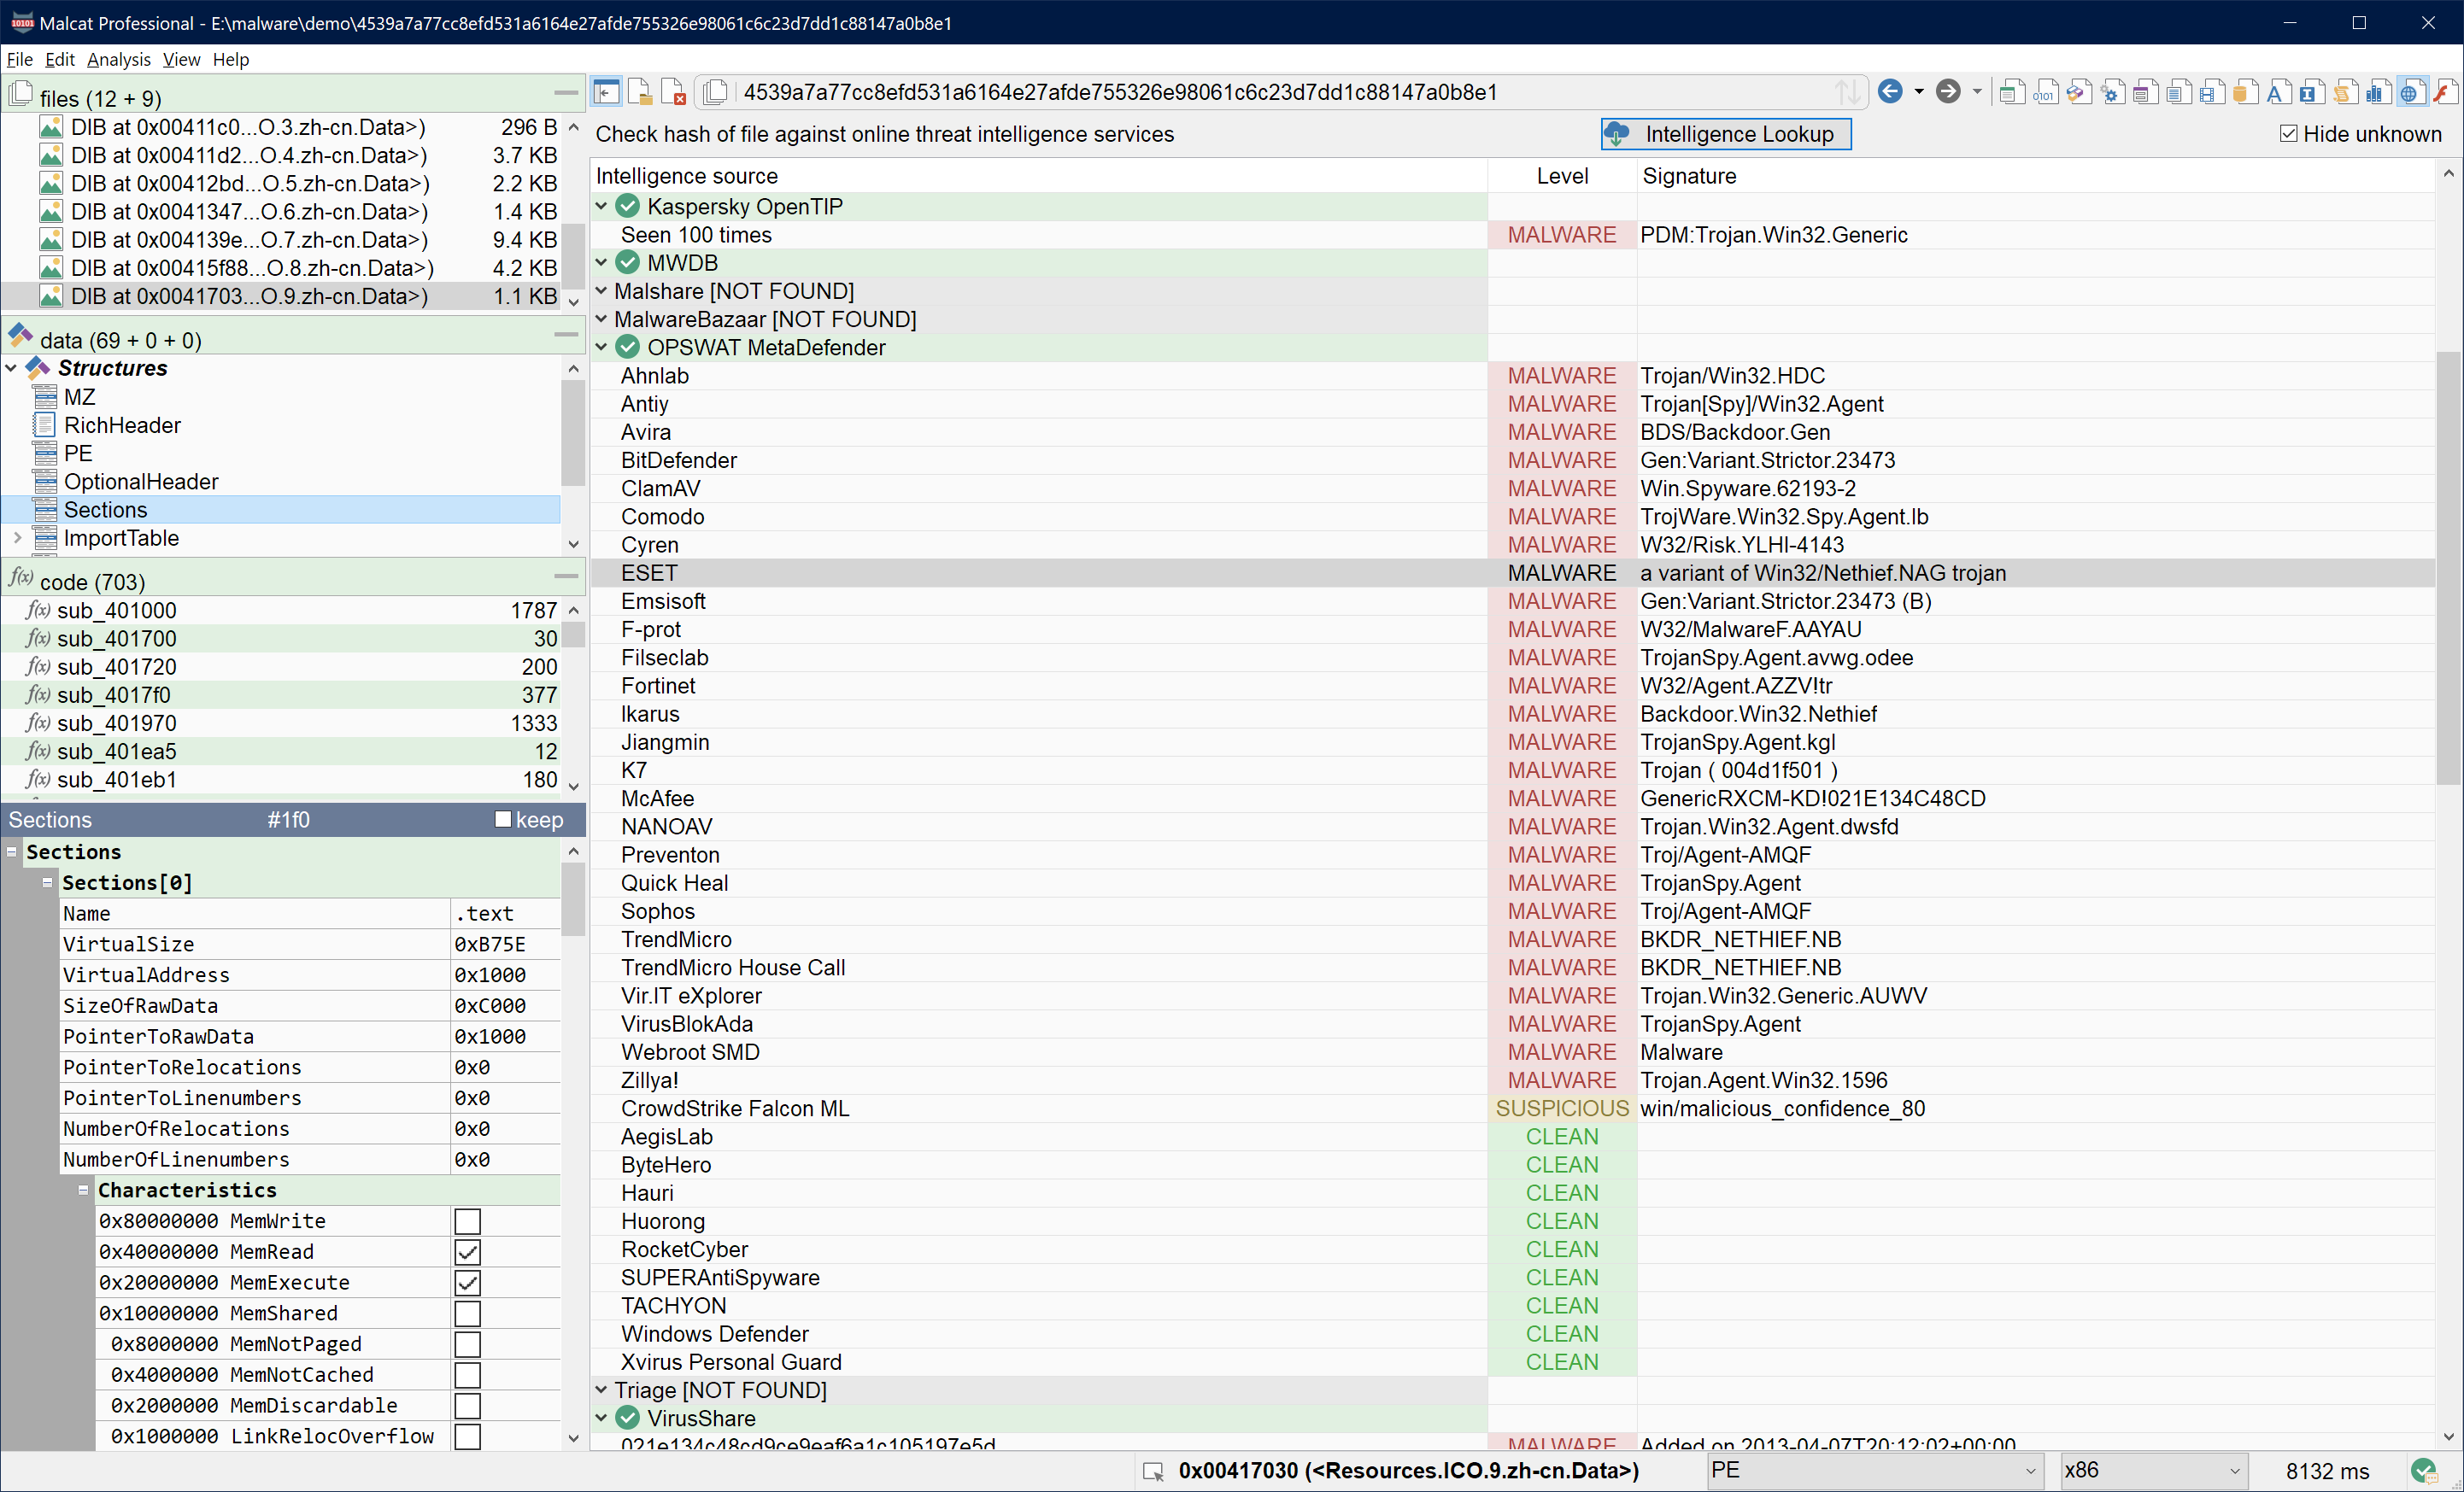
Task: Toggle the left side panel icon
Action: (606, 93)
